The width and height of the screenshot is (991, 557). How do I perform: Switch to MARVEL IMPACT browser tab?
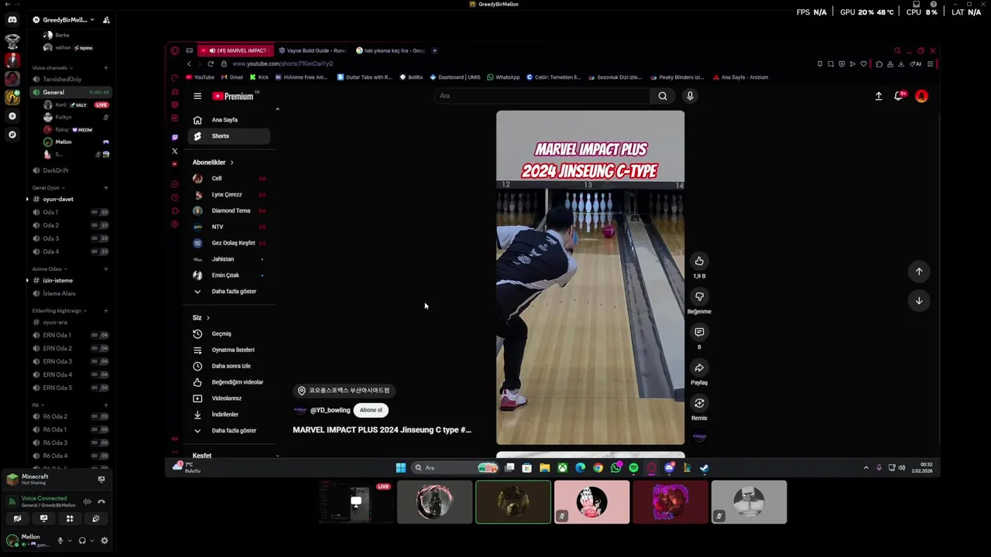point(236,50)
